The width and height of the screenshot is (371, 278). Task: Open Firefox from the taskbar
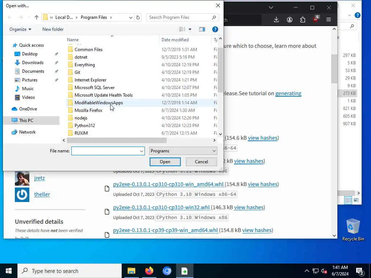pos(149,271)
